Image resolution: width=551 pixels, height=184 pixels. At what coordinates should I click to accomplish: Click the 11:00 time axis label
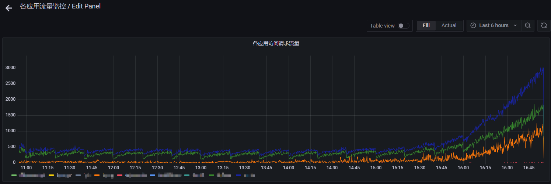[26, 167]
